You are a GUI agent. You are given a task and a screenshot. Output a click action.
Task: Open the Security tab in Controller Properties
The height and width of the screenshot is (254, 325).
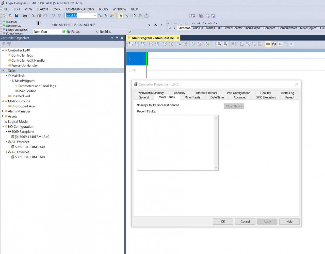tap(266, 93)
